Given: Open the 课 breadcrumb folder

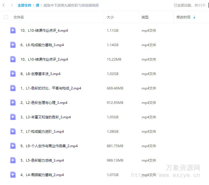Looking at the screenshot, I should click(x=37, y=5).
